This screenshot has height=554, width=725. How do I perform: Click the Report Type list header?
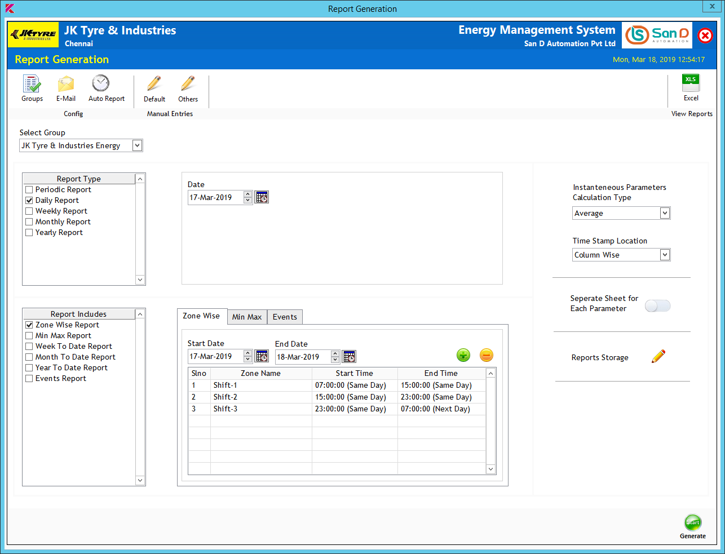coord(79,179)
